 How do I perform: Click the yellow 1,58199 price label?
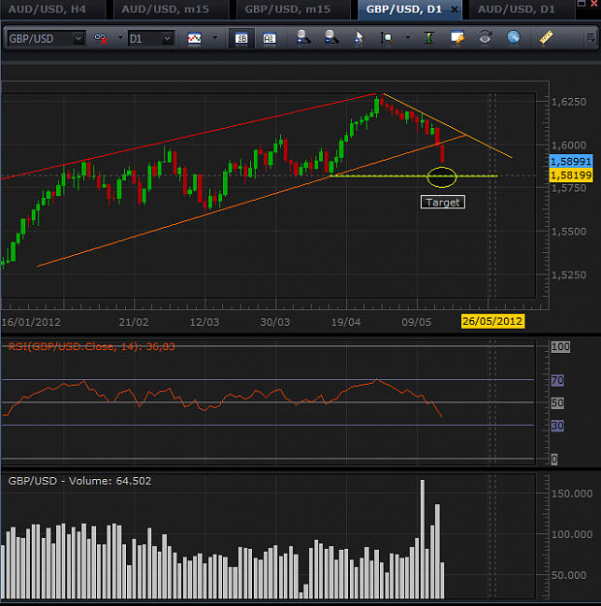pyautogui.click(x=571, y=175)
